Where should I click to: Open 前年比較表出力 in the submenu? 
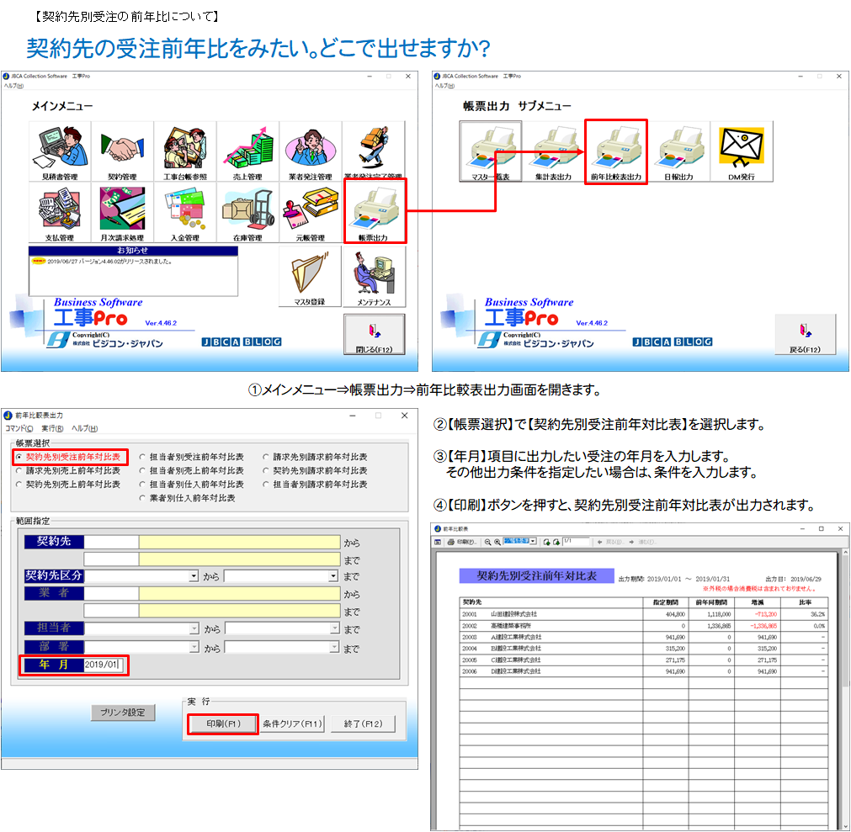pos(615,150)
